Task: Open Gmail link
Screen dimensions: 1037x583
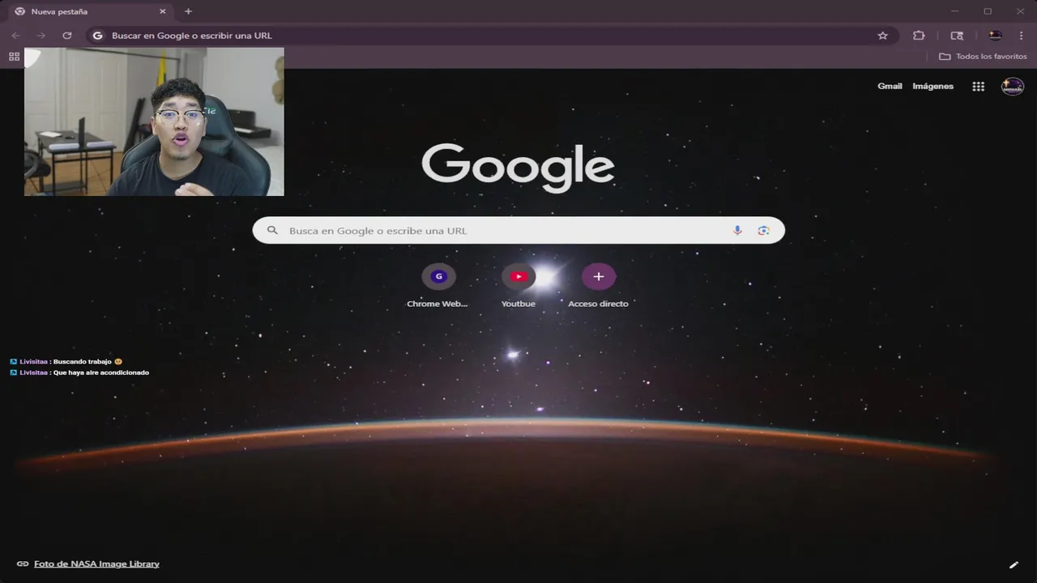Action: [x=890, y=86]
